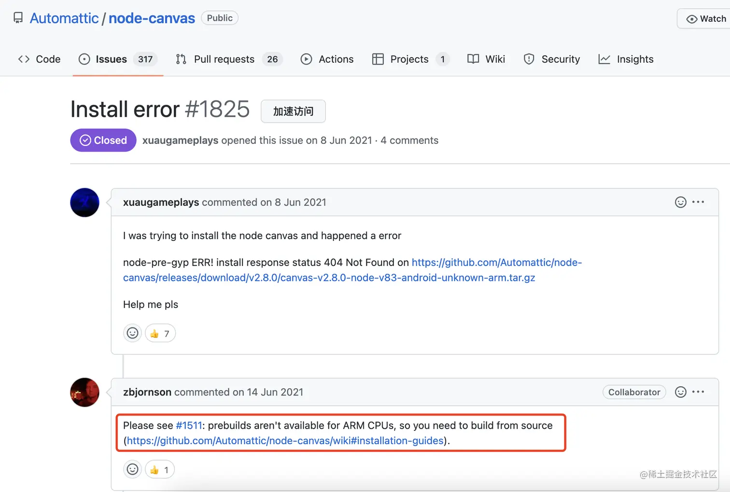Click the Pull requests merge icon
Image resolution: width=730 pixels, height=492 pixels.
181,59
